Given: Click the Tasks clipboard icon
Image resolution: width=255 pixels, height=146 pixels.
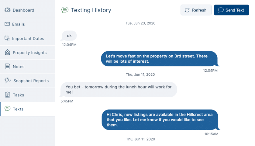Looking at the screenshot, I should click(x=8, y=95).
